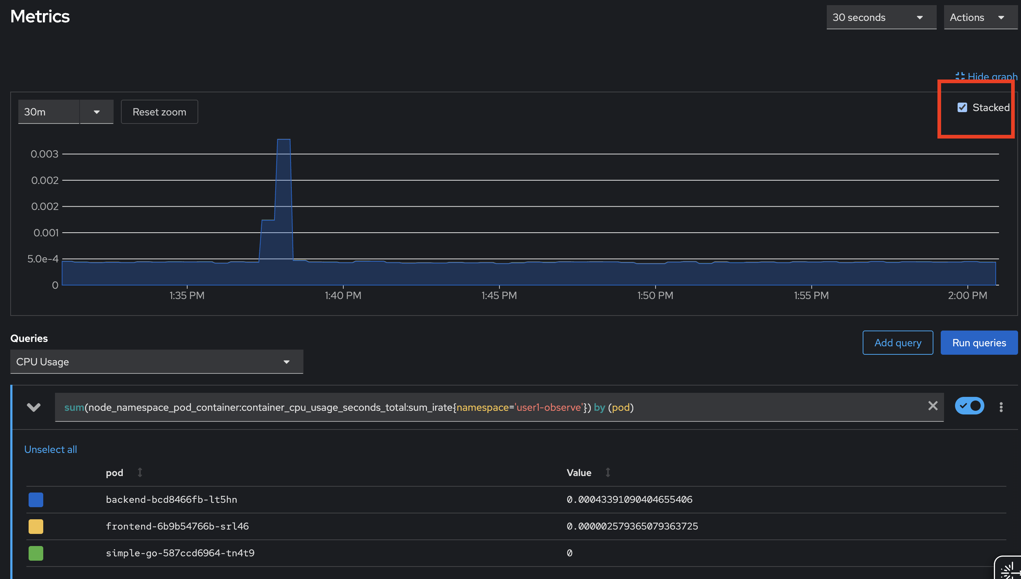Sort by the Value column header
Image resolution: width=1021 pixels, height=579 pixels.
point(588,472)
